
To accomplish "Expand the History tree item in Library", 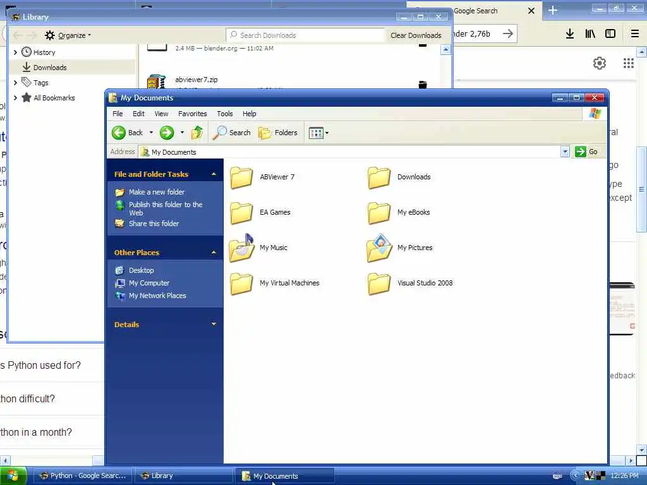I will [15, 52].
